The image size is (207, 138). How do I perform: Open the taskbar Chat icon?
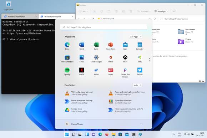click(94, 134)
